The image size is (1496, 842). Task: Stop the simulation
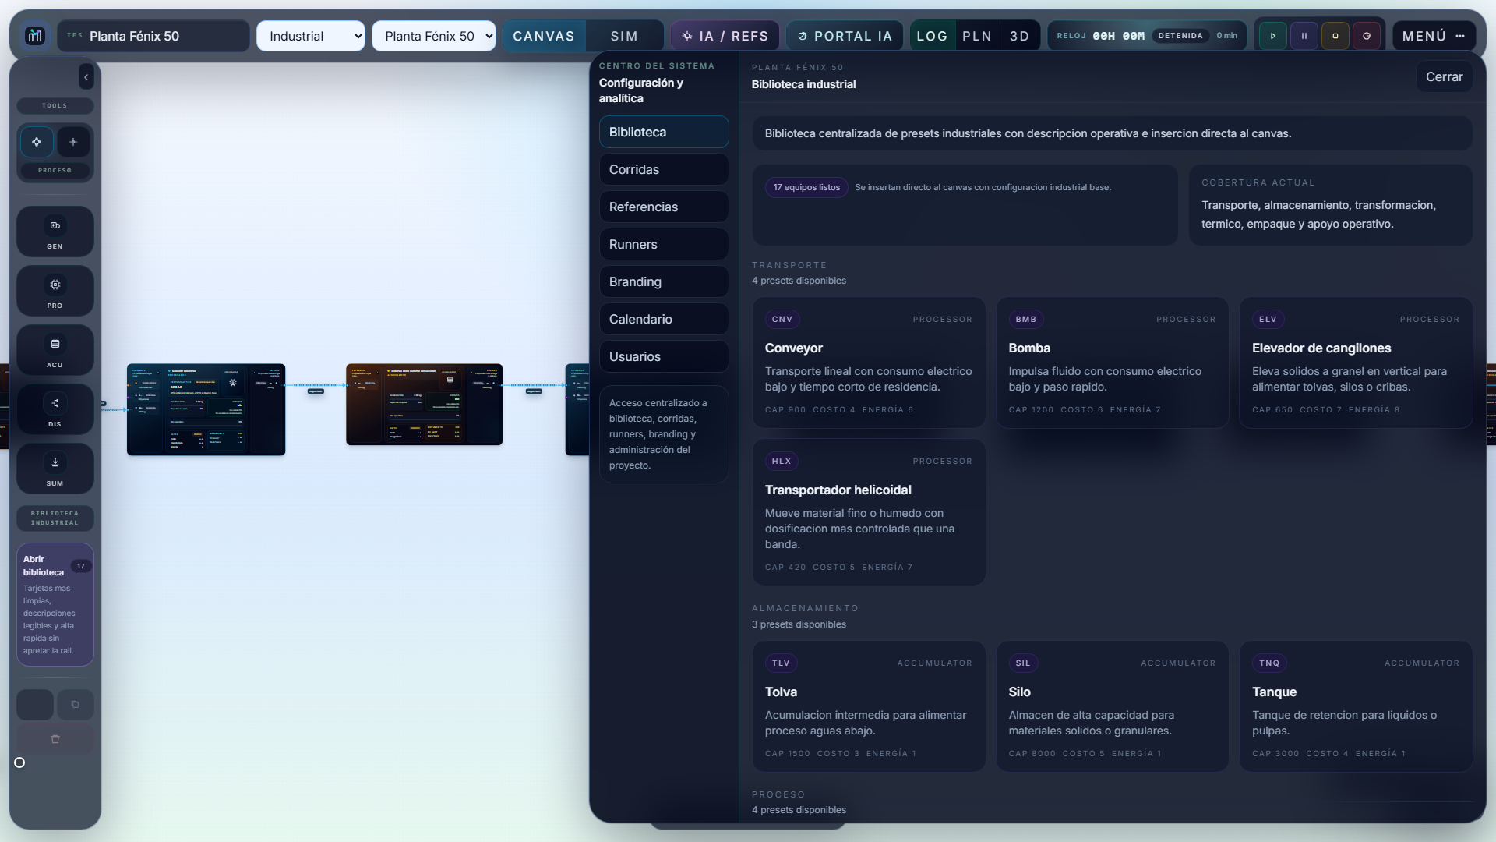1335,36
